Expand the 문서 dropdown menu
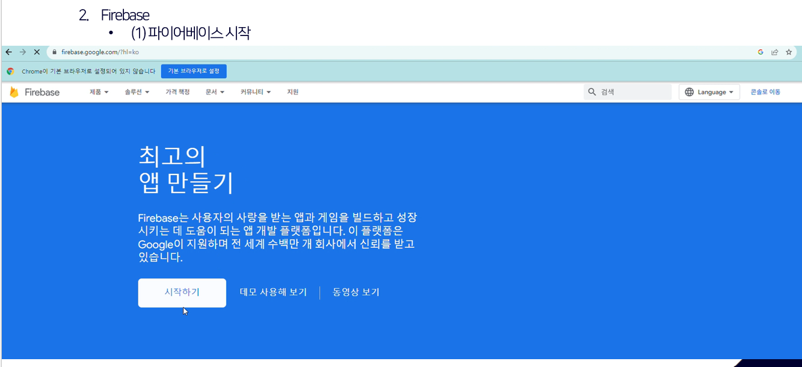802x367 pixels. 215,92
